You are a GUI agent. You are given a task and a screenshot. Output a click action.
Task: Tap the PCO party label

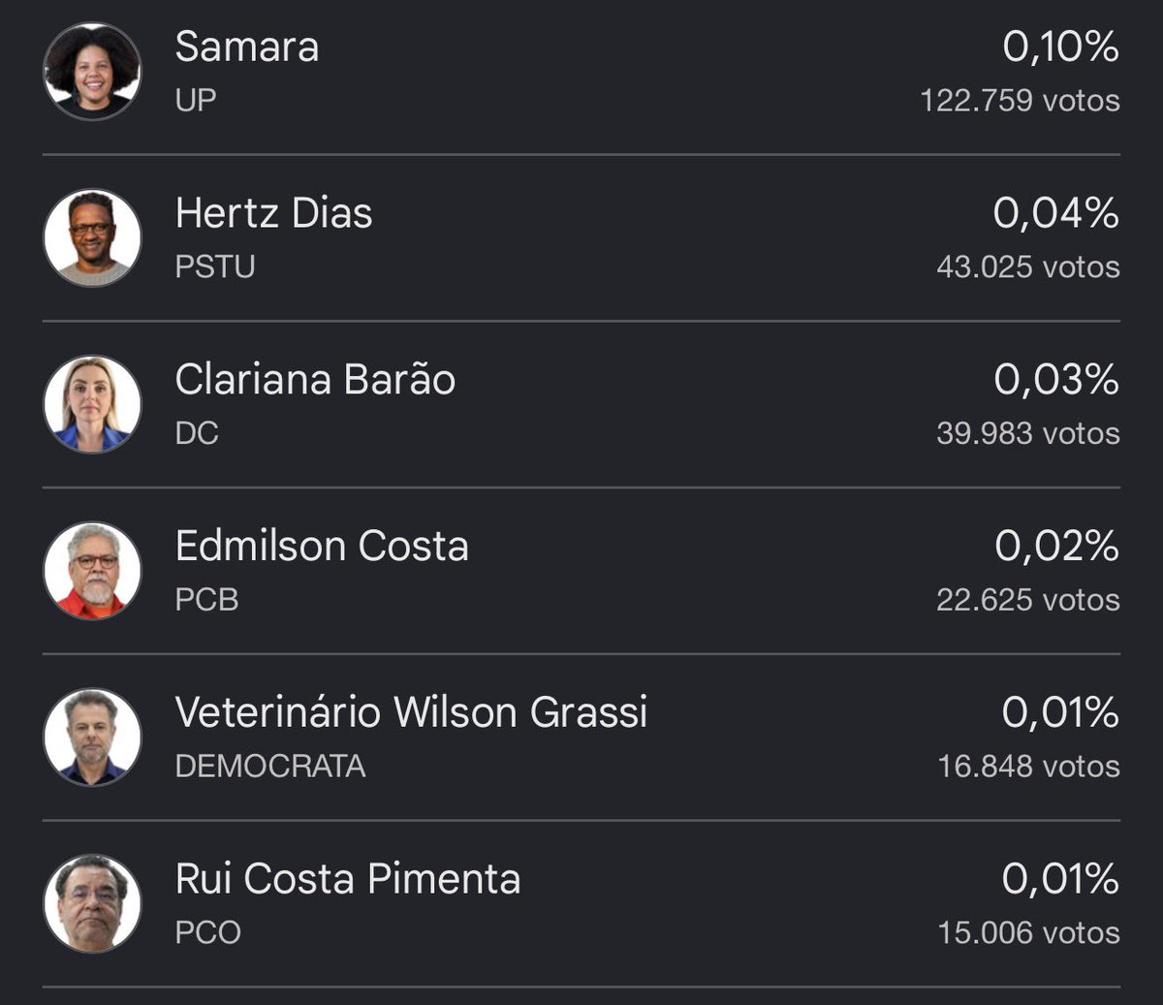pyautogui.click(x=208, y=933)
